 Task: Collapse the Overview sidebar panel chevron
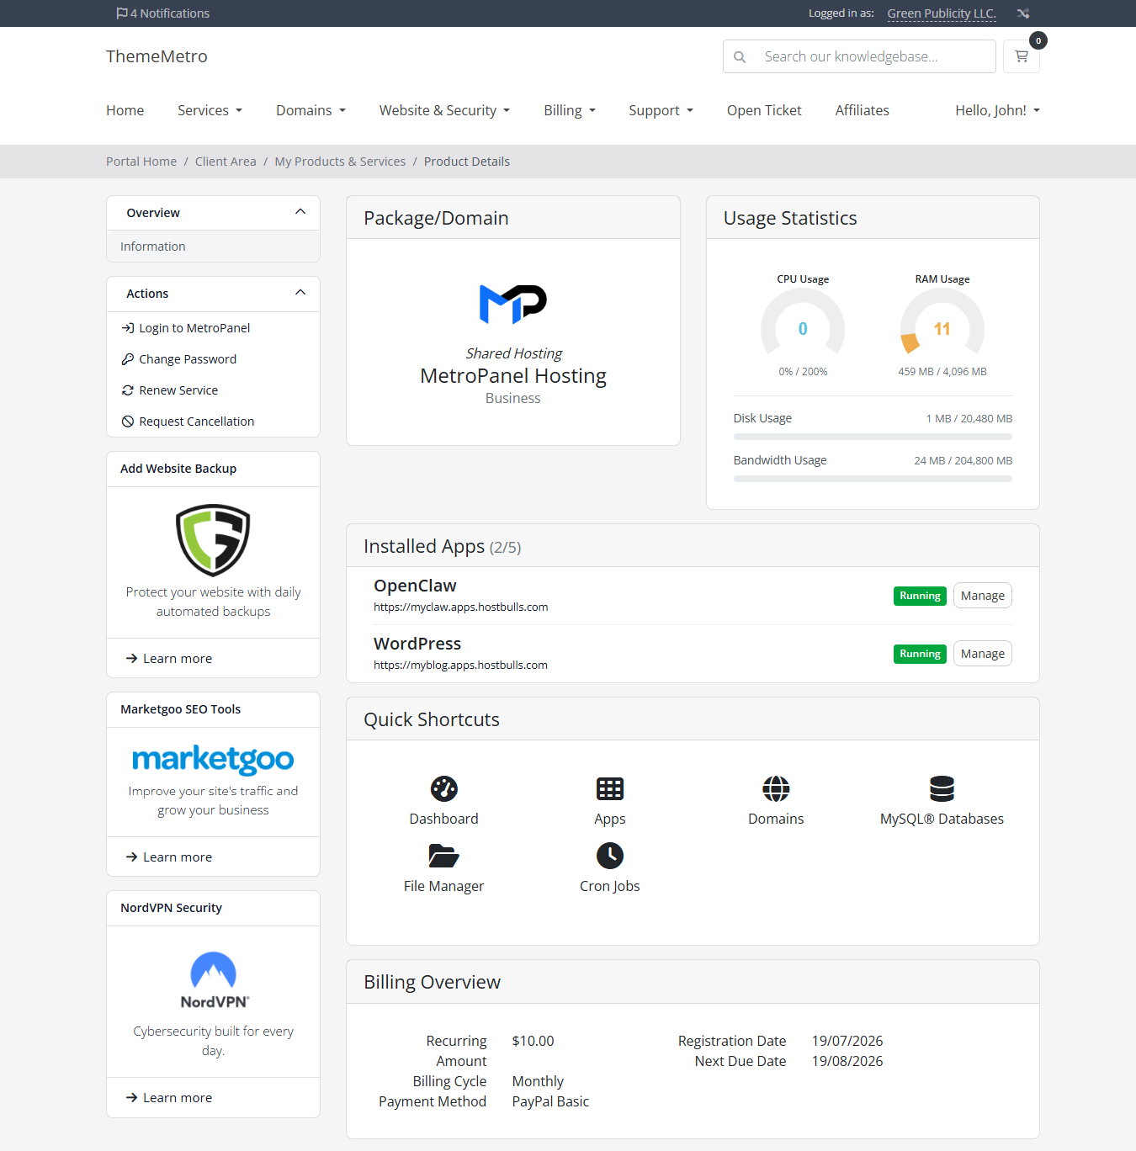[300, 212]
